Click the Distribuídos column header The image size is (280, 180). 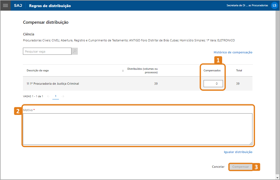pos(142,71)
